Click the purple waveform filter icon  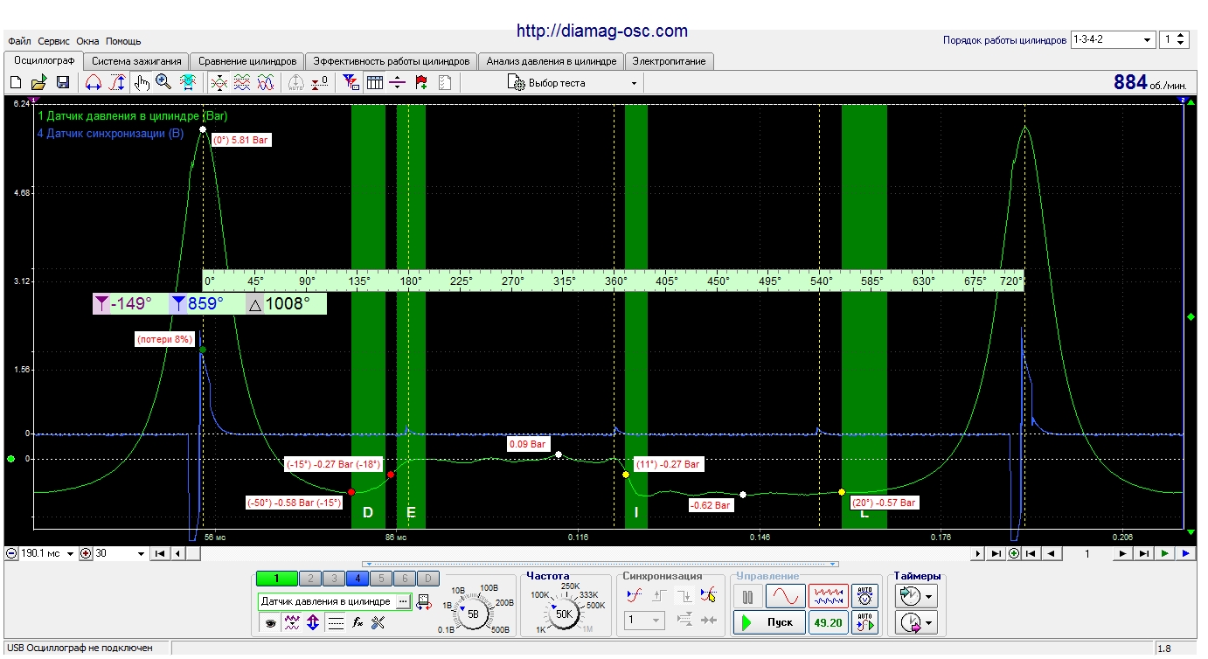(292, 622)
